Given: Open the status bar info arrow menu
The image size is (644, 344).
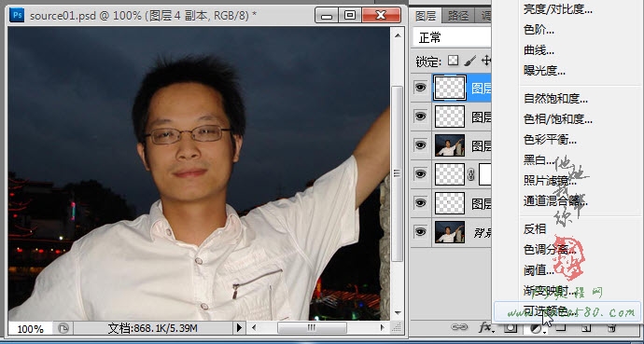Looking at the screenshot, I should pyautogui.click(x=239, y=327).
